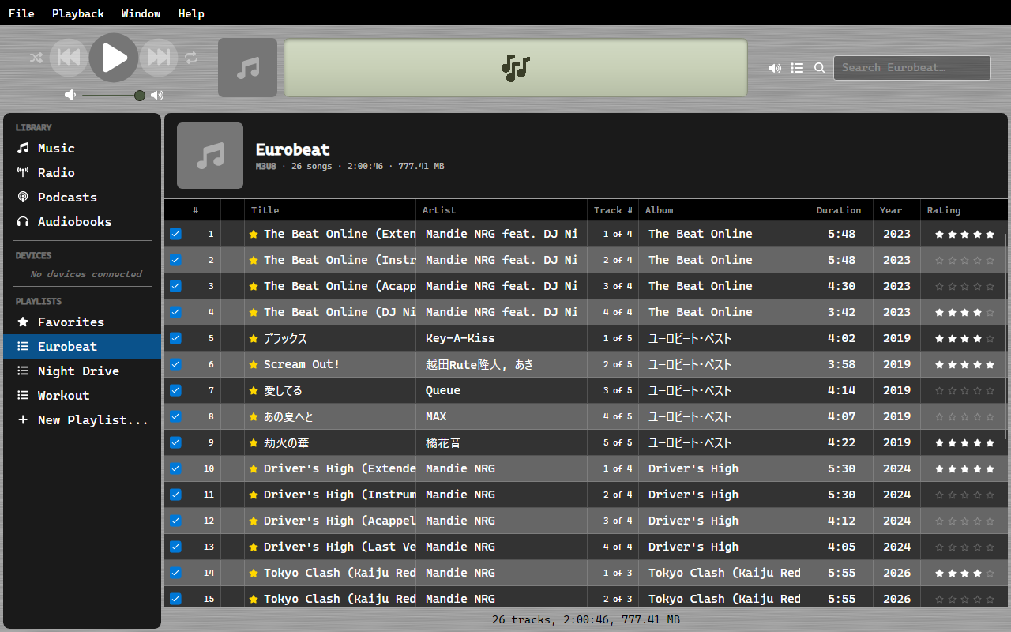Open Radio in the sidebar

pyautogui.click(x=82, y=173)
